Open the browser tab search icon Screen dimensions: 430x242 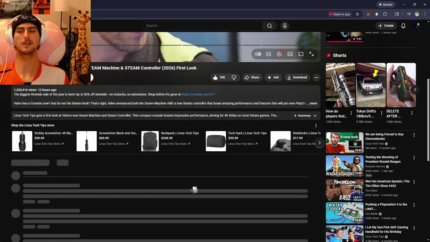pos(397,14)
